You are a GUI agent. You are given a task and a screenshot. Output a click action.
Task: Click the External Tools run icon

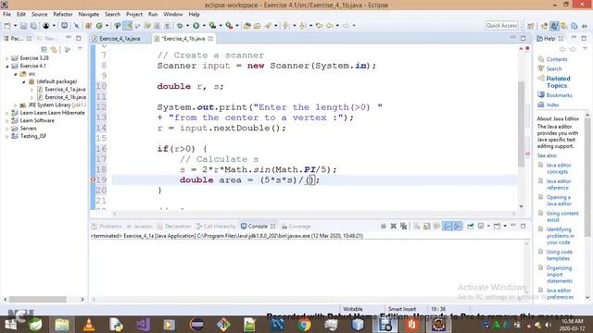229,26
